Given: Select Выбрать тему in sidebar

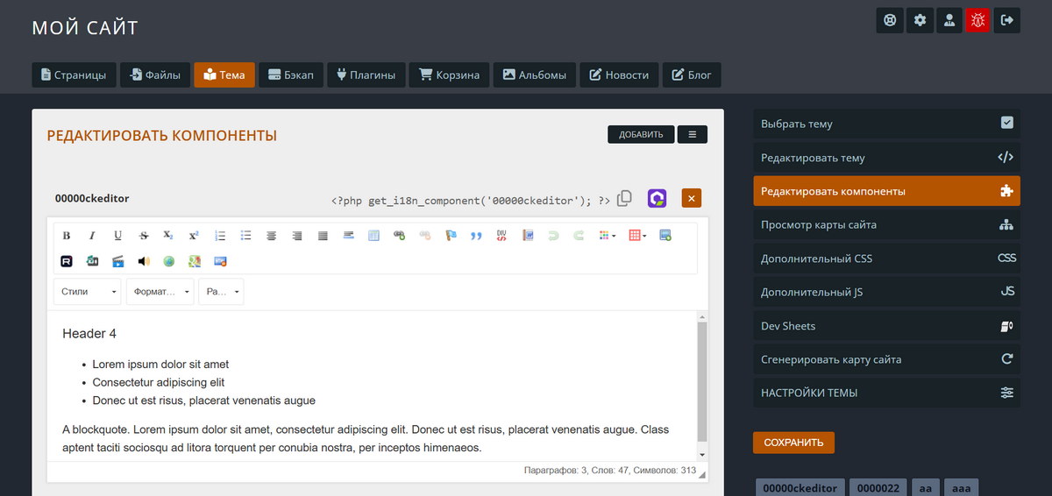Looking at the screenshot, I should 886,124.
